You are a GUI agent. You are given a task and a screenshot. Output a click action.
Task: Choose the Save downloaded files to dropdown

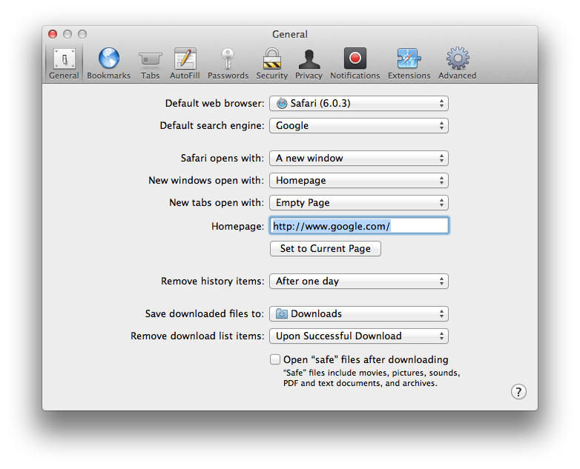(x=359, y=313)
